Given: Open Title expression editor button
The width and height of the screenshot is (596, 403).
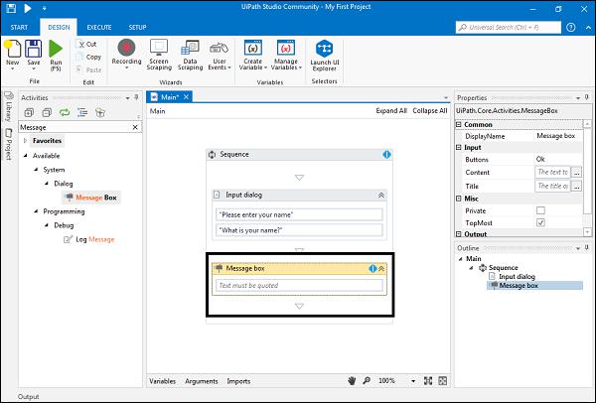Looking at the screenshot, I should click(x=576, y=187).
